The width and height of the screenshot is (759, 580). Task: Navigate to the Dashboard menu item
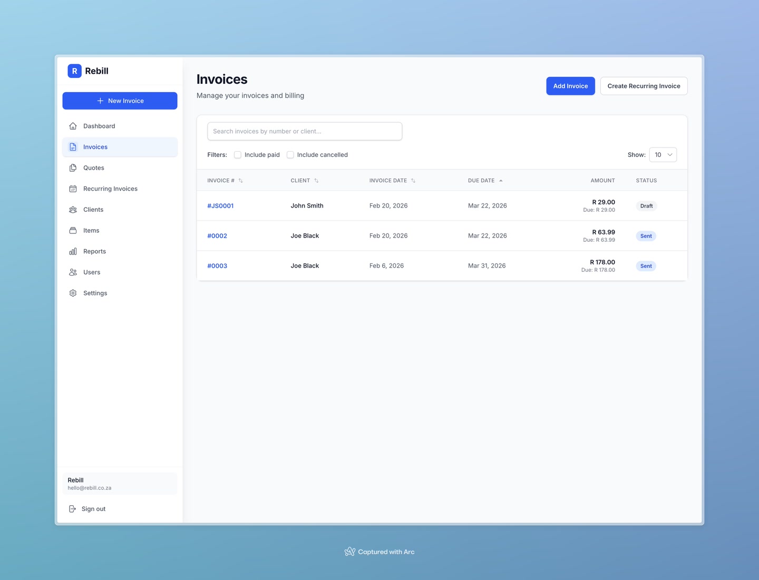point(99,126)
